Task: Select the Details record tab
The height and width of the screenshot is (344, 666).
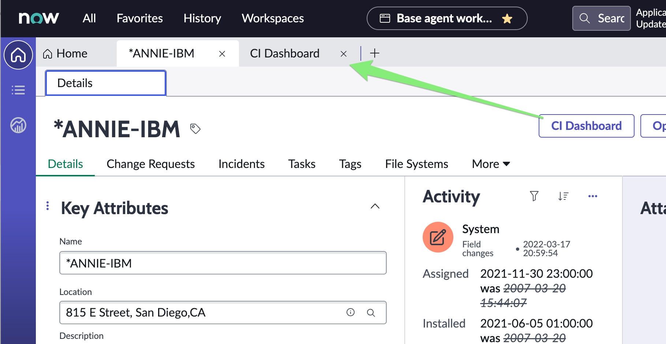Action: (66, 164)
